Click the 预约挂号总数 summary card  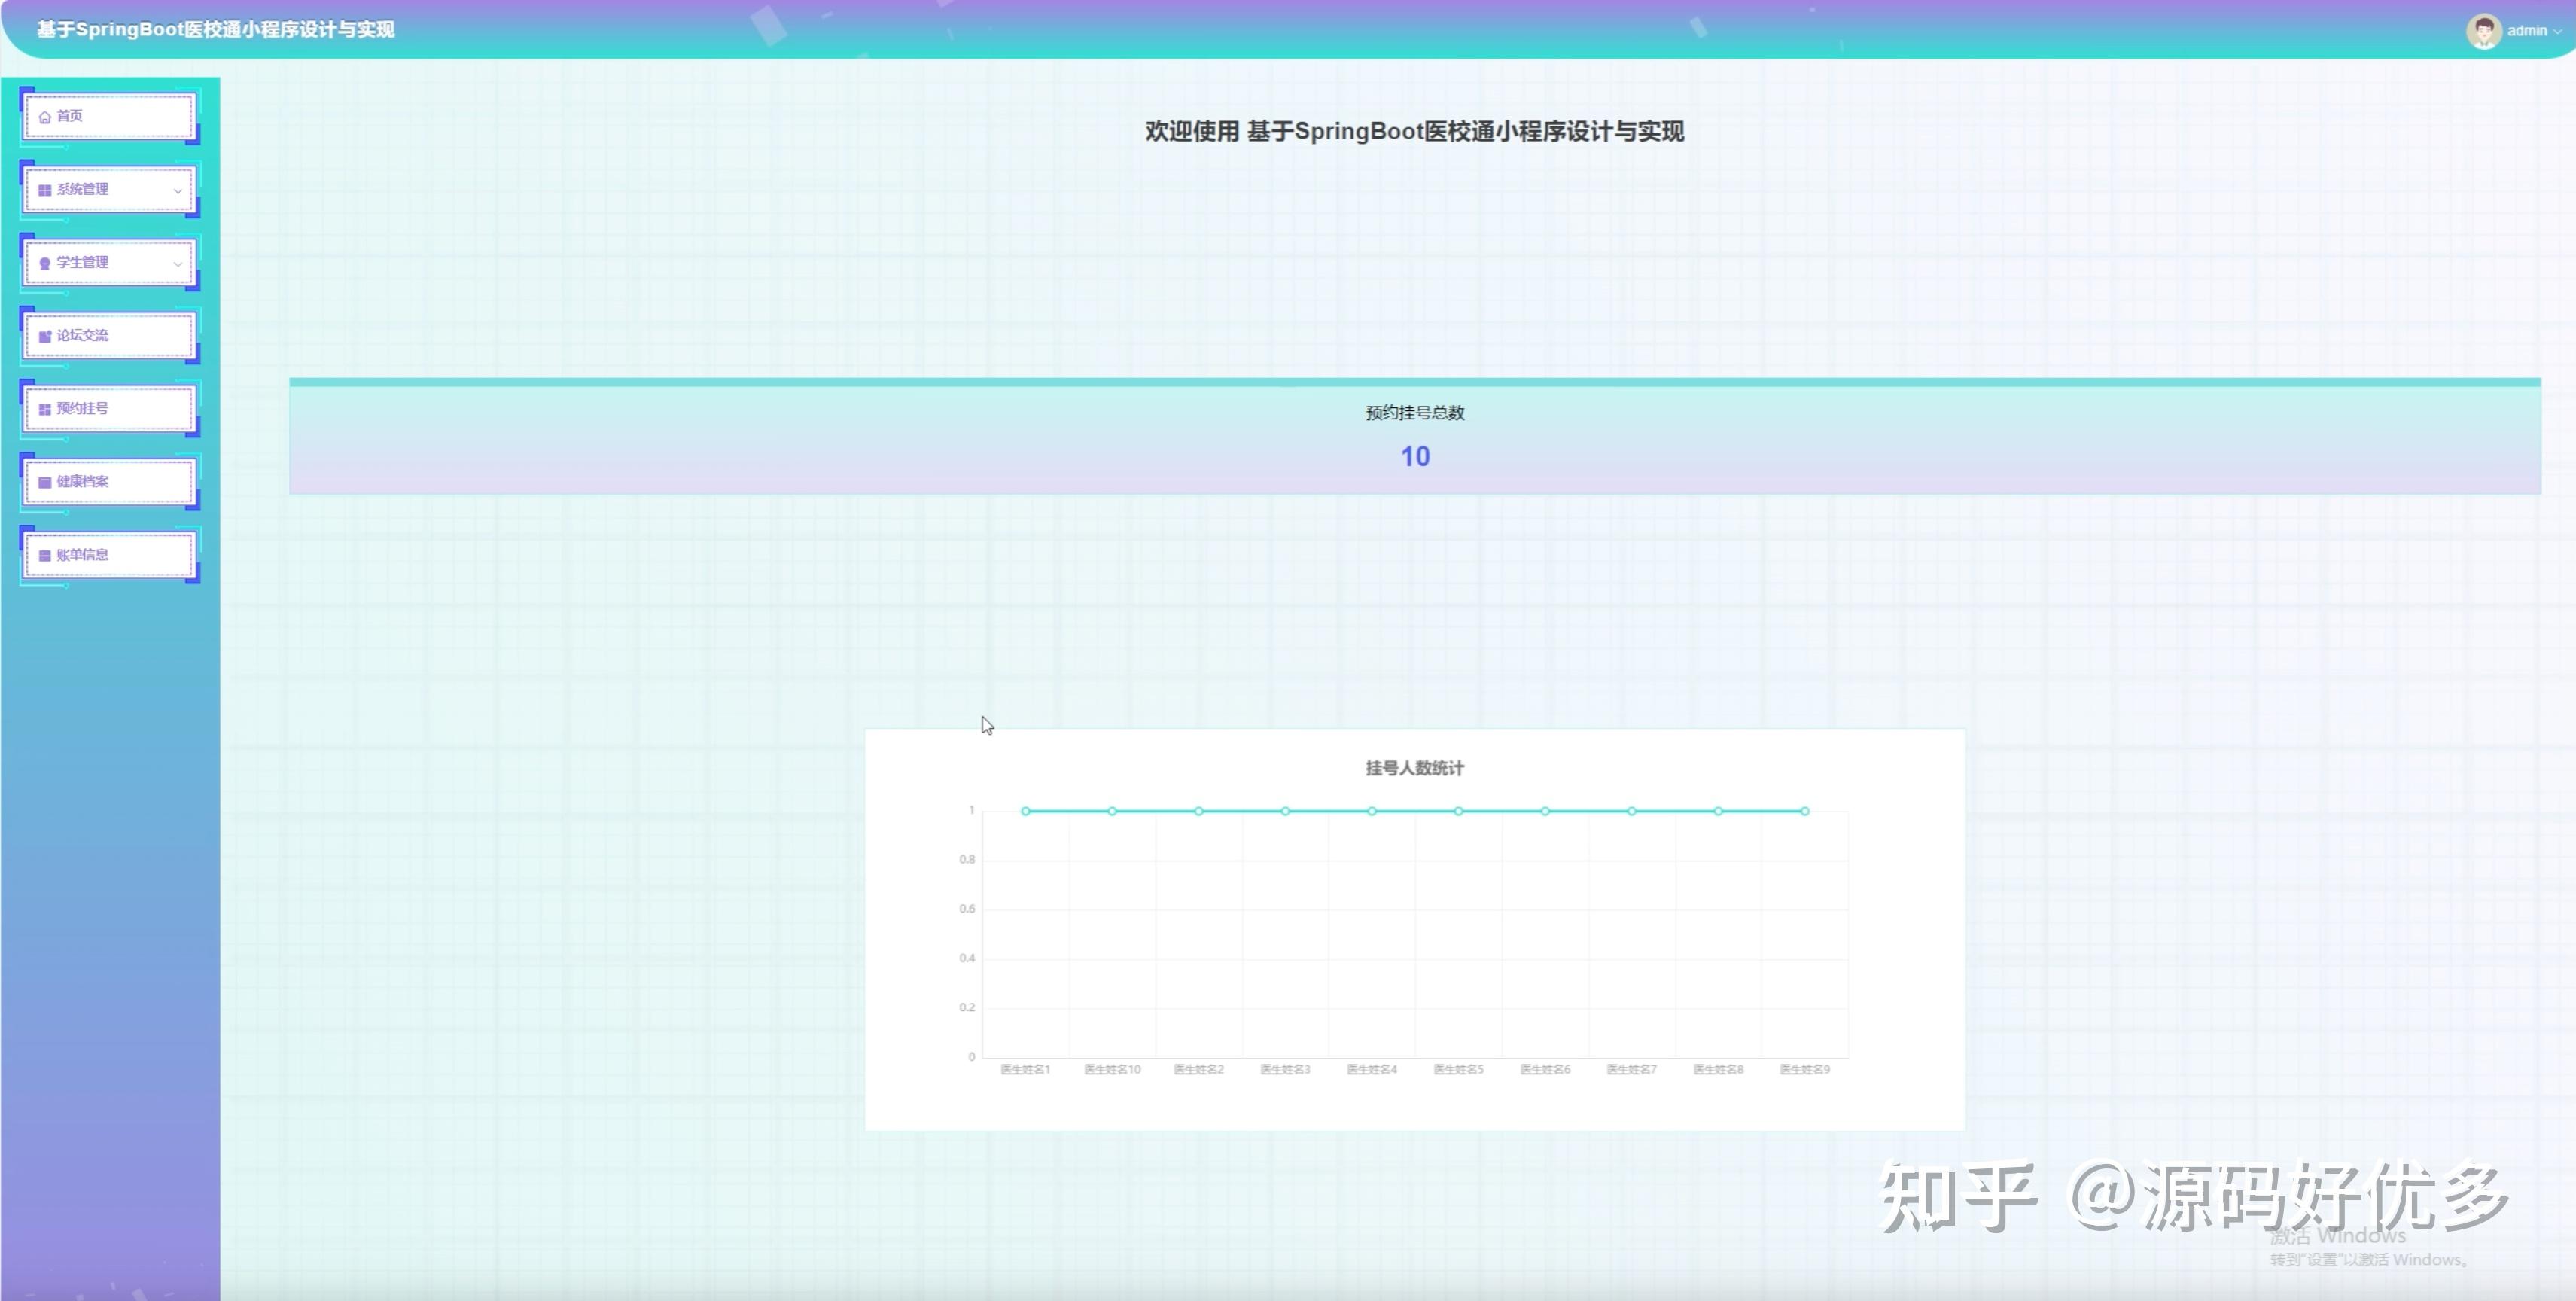pos(1413,435)
